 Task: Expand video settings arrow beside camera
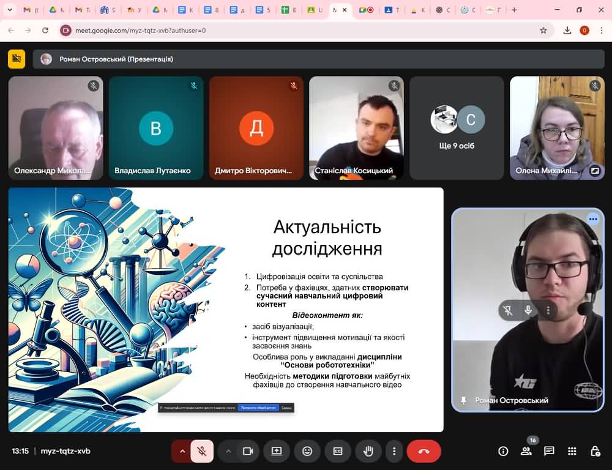(228, 451)
